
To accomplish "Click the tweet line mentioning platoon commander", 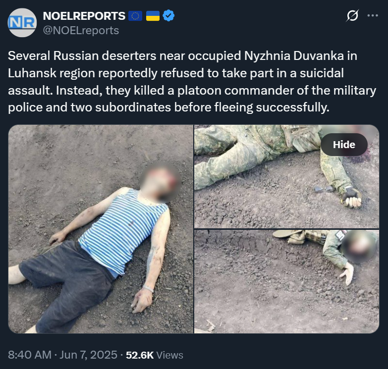I will [x=192, y=91].
